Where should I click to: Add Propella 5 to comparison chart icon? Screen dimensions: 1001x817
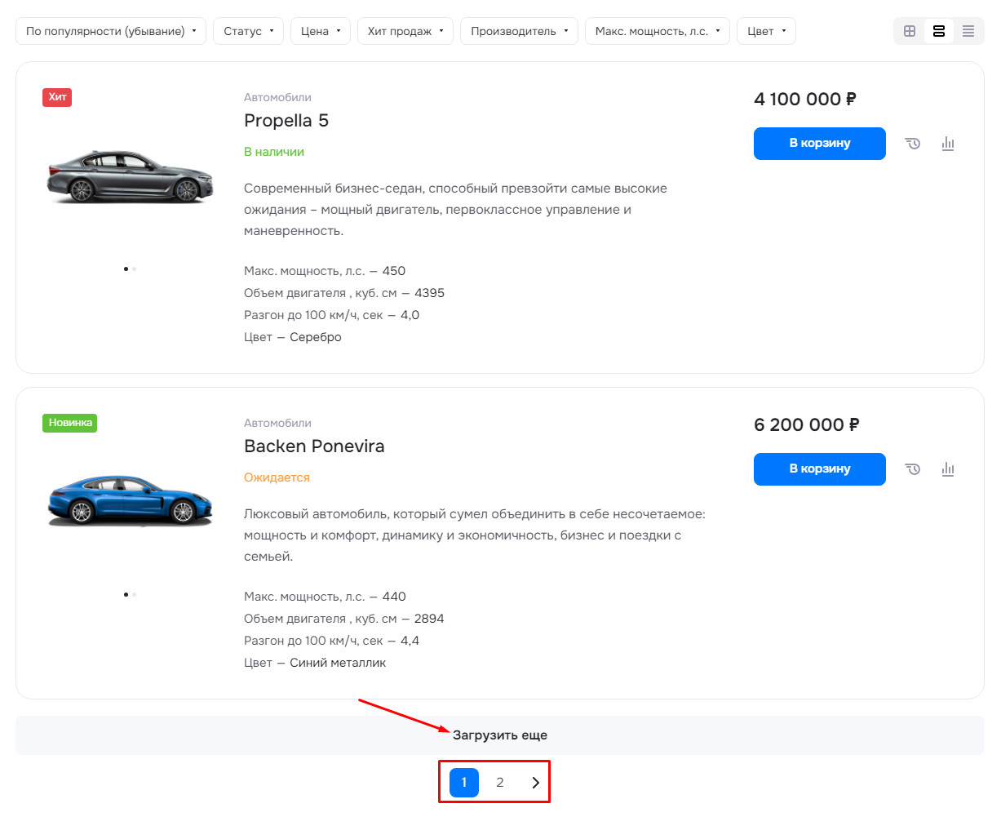click(948, 144)
